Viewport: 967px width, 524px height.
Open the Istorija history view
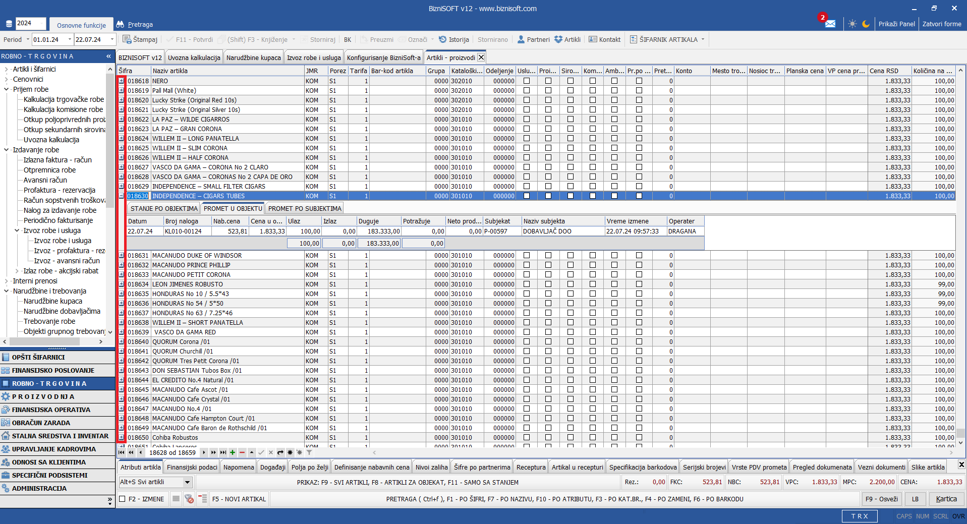tap(453, 39)
